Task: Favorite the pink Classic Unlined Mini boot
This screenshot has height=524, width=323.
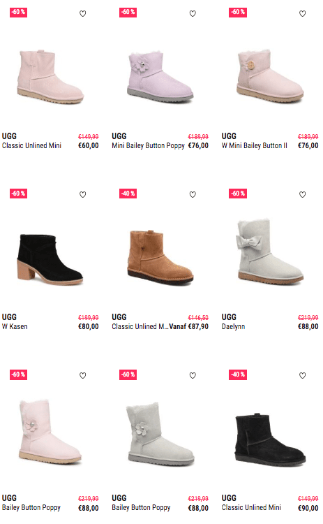Action: 83,14
